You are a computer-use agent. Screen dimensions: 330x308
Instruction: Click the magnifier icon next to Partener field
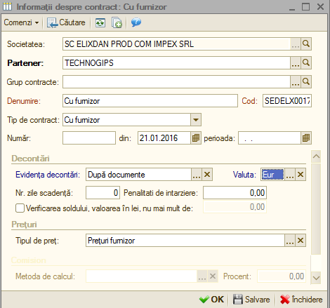306,62
